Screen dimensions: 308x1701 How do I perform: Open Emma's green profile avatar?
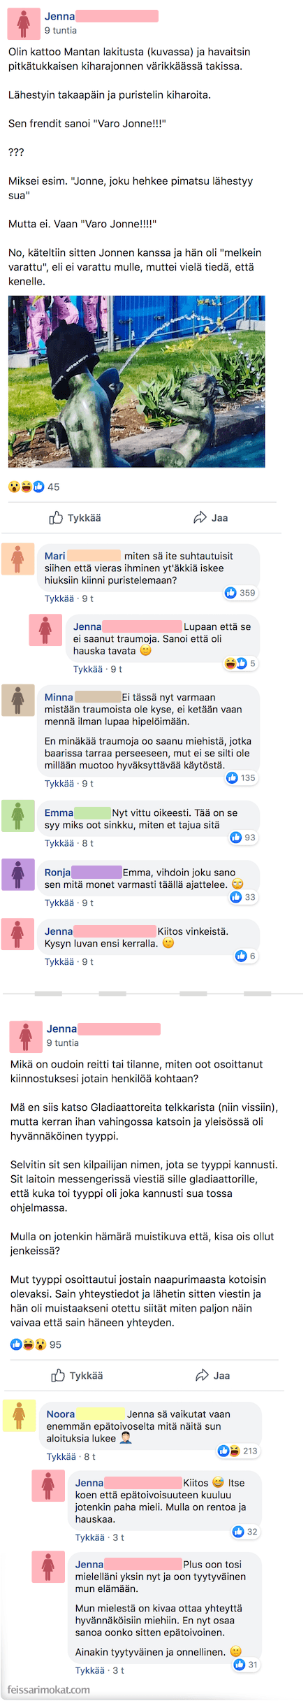pyautogui.click(x=18, y=815)
